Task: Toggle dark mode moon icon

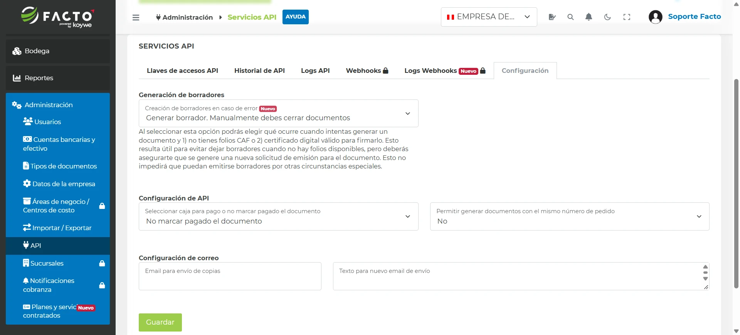Action: click(607, 17)
